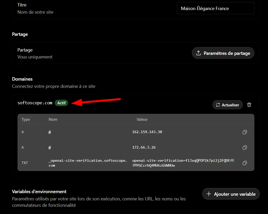The image size is (268, 214).
Task: Click the Actualiser refresh button
Action: [228, 105]
